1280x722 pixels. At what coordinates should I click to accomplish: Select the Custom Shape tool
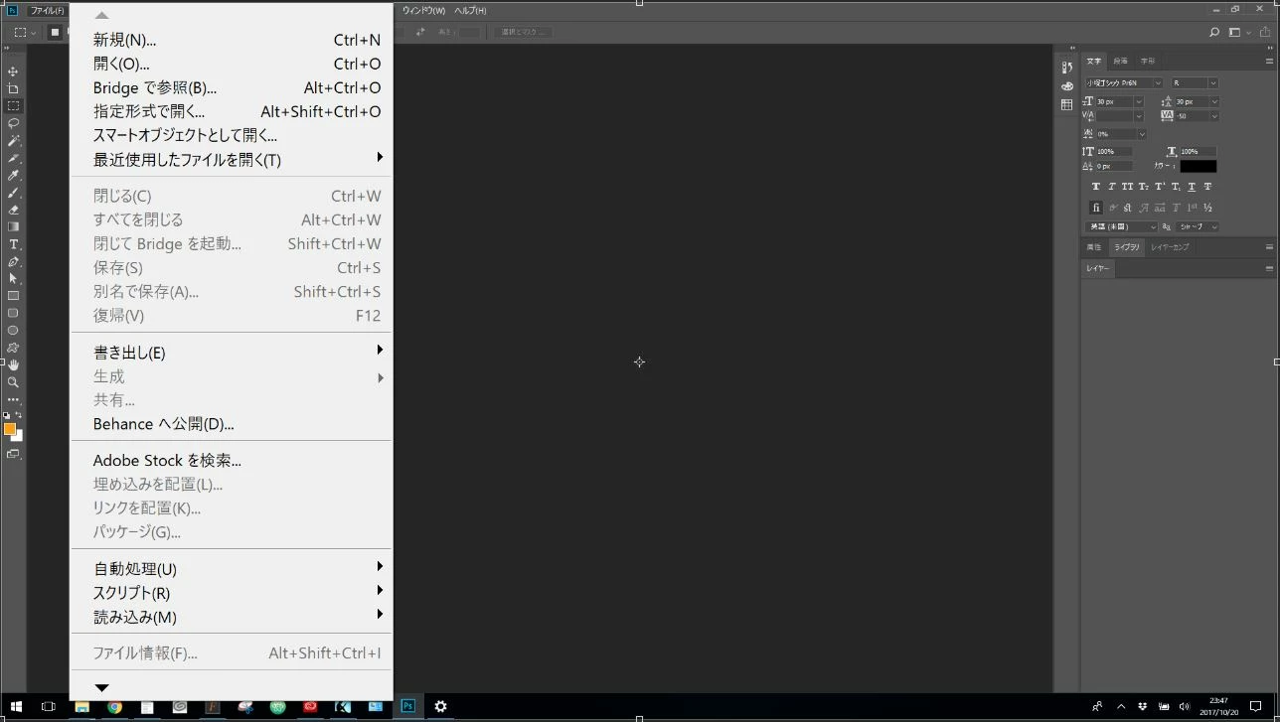[x=13, y=348]
